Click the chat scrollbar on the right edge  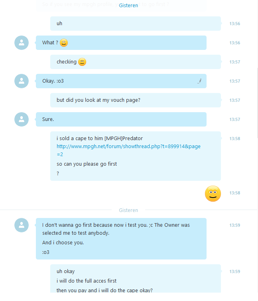pos(258,103)
